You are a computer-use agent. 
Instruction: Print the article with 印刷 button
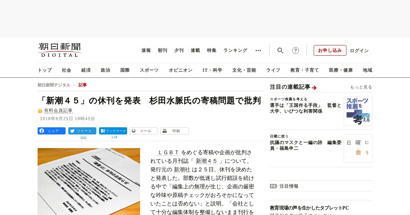175,131
